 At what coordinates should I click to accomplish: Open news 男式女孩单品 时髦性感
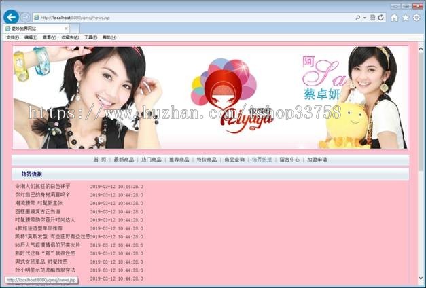tap(41, 262)
